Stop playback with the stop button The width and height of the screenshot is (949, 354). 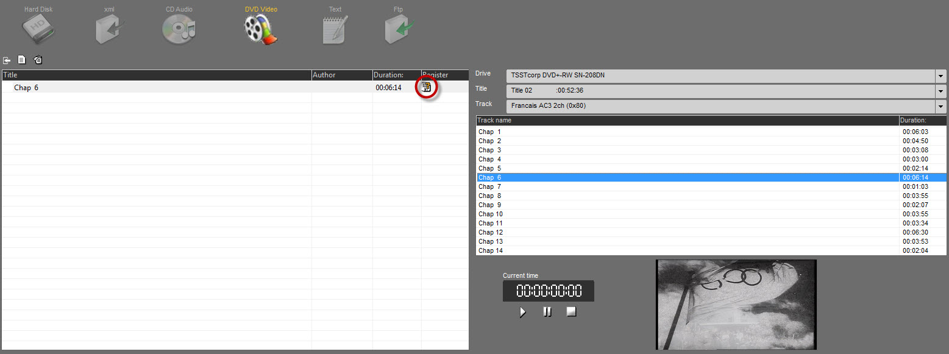point(571,312)
